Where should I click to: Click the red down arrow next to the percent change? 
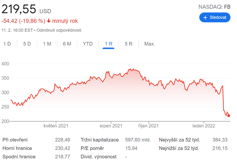49,21
